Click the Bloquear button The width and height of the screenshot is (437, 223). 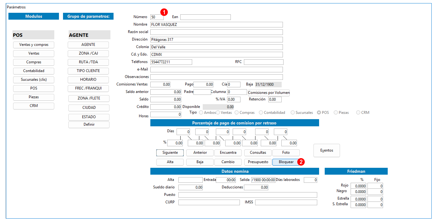[x=286, y=162]
